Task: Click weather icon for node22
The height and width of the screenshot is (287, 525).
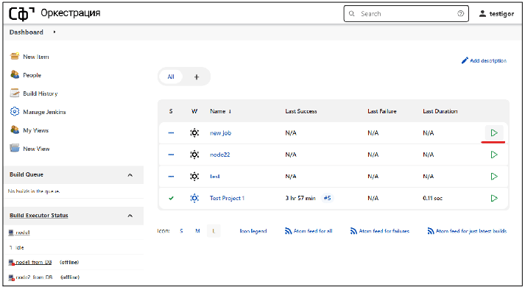Action: coord(194,155)
